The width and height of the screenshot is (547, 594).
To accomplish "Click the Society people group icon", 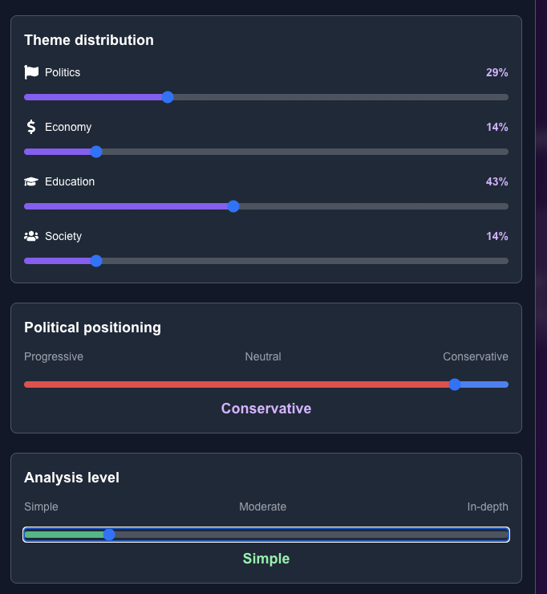I will (x=31, y=236).
